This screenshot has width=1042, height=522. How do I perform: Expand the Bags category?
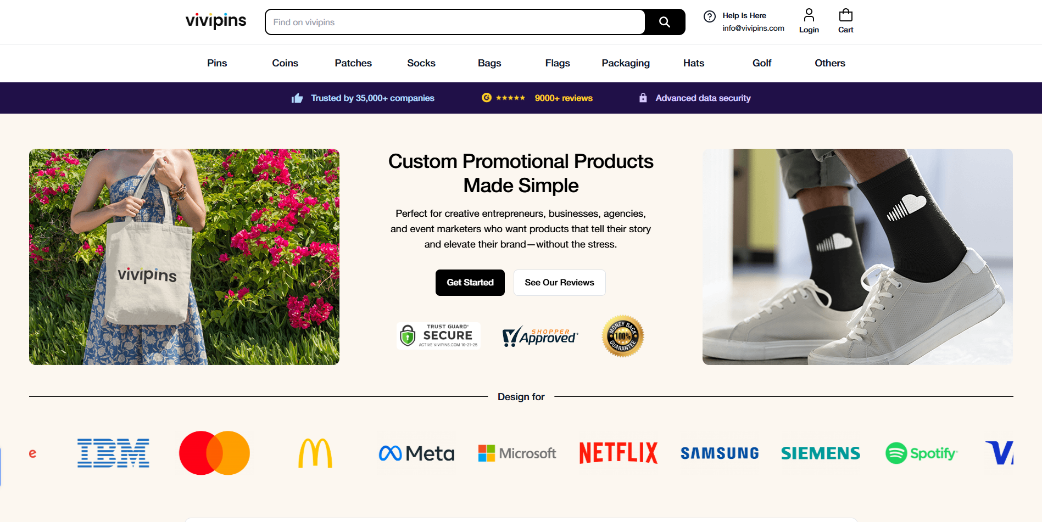point(489,63)
